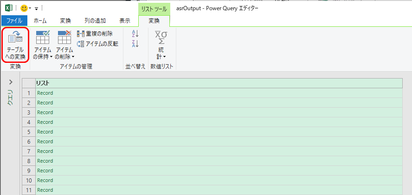Switch to the 変換 tab next to ホーム
Viewport: 412px width, 195px height.
tap(65, 21)
